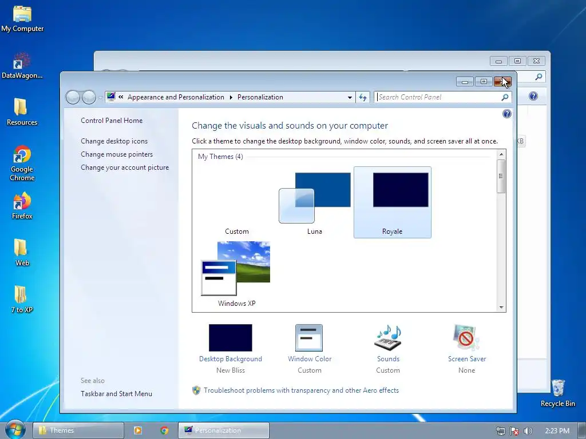Launch Google Chrome from desktop
Image resolution: width=586 pixels, height=439 pixels.
click(x=22, y=163)
